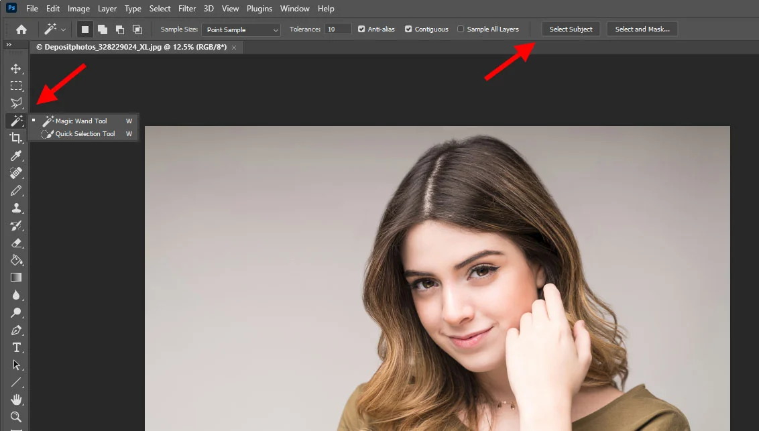The height and width of the screenshot is (431, 759).
Task: Uncheck the Contiguous option
Action: [408, 29]
